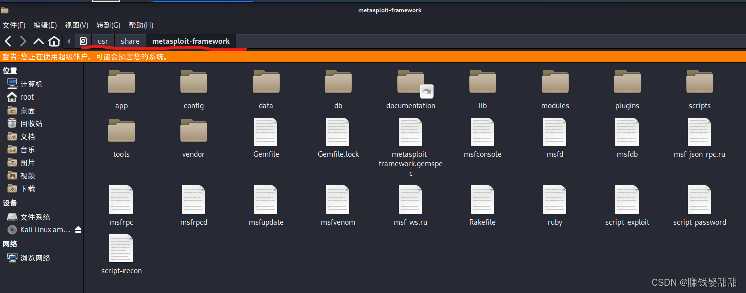The height and width of the screenshot is (293, 746).
Task: Select the msfconsole file icon
Action: (x=482, y=132)
